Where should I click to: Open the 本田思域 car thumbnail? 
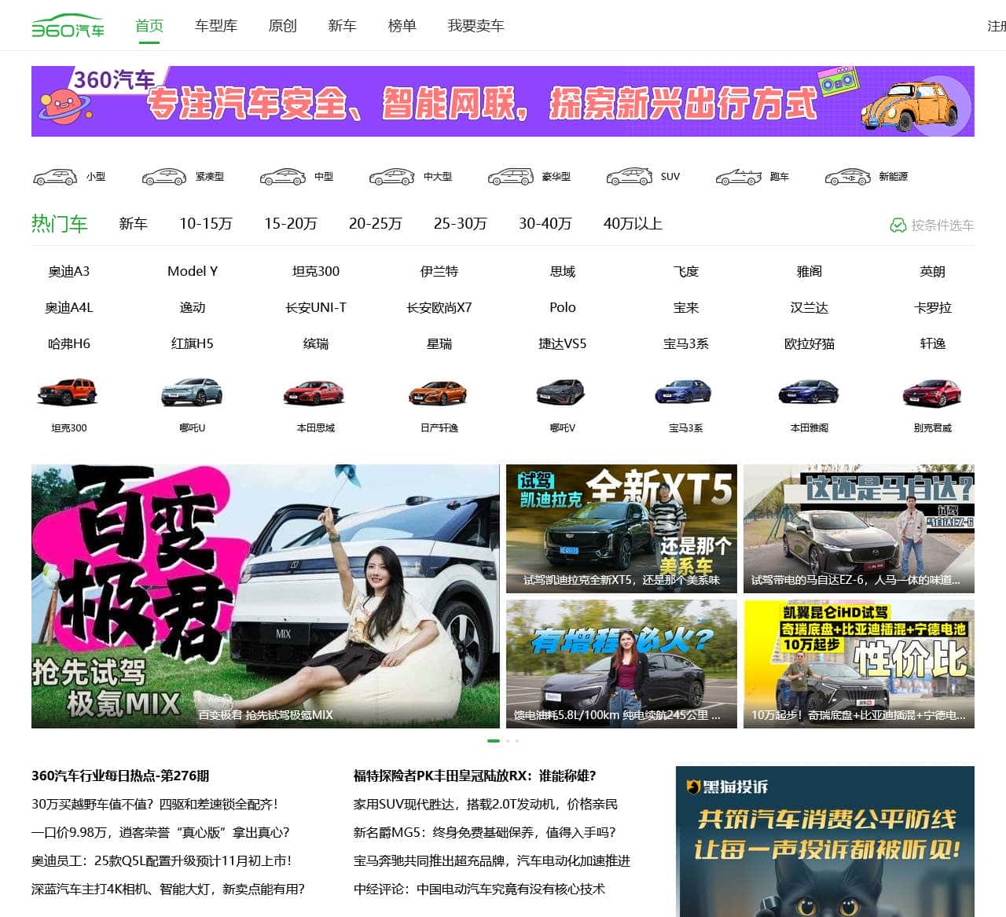[x=316, y=391]
